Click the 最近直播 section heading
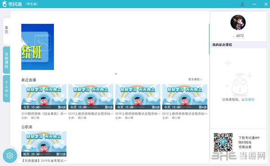This screenshot has height=166, width=270. [29, 80]
